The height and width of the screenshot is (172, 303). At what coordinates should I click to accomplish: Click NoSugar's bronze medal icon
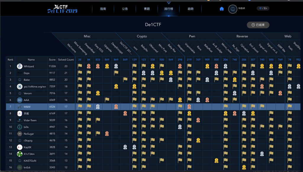[107, 134]
